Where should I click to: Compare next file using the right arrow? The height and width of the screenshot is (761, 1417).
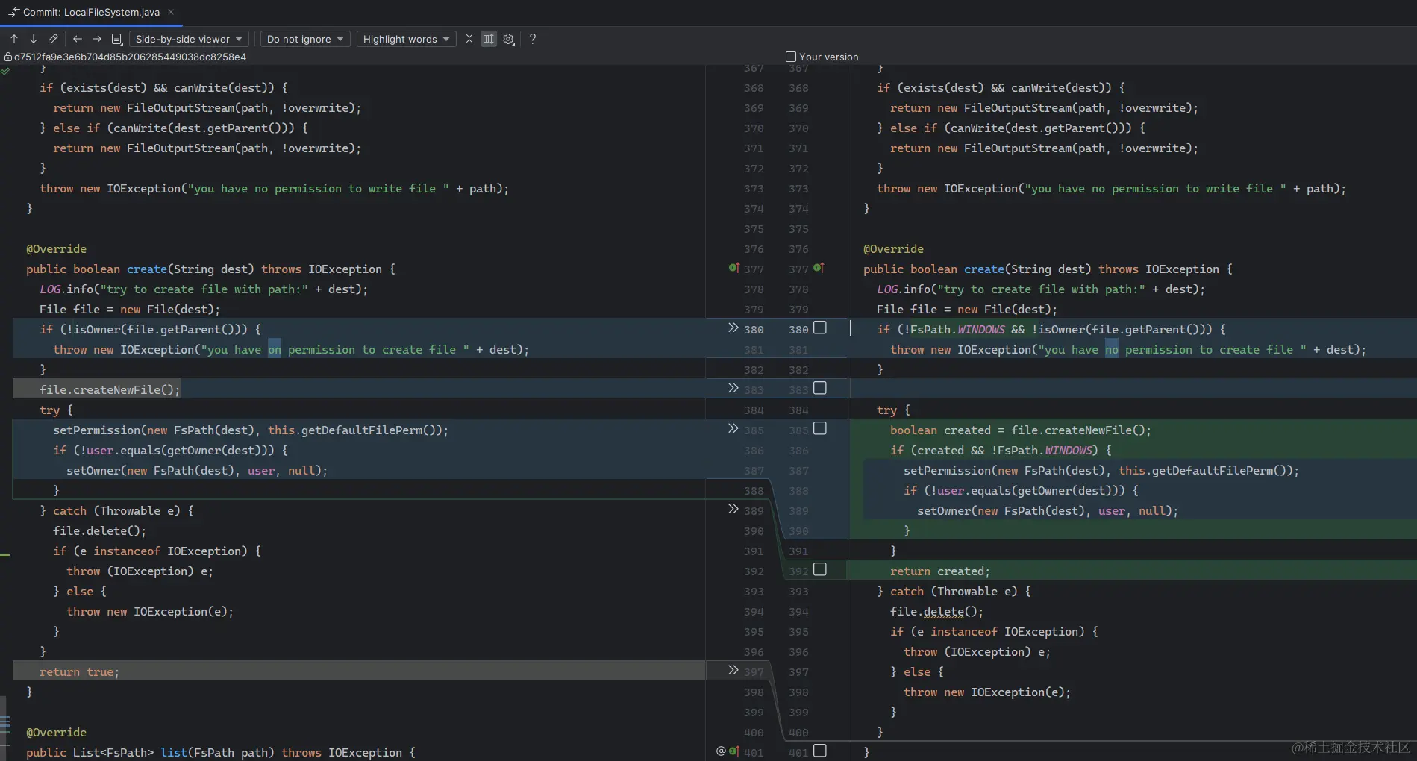[97, 39]
